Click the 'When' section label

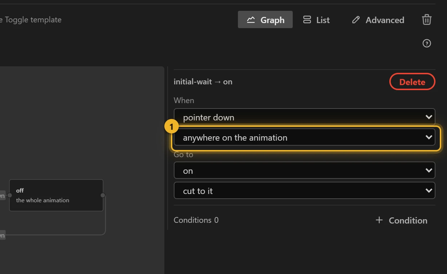point(184,100)
